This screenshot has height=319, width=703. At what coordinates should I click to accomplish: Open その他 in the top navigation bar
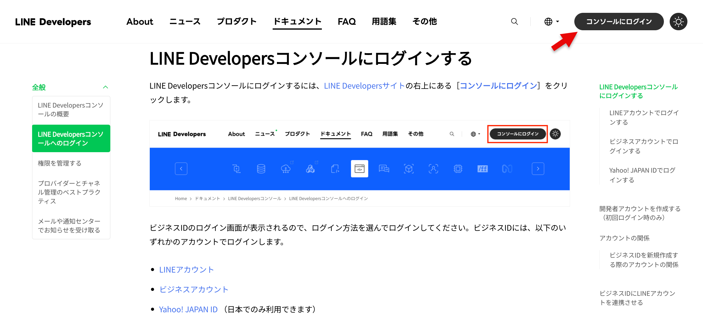click(425, 21)
